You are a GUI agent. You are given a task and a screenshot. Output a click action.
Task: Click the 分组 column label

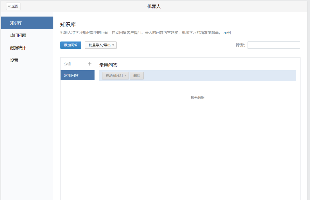(67, 64)
